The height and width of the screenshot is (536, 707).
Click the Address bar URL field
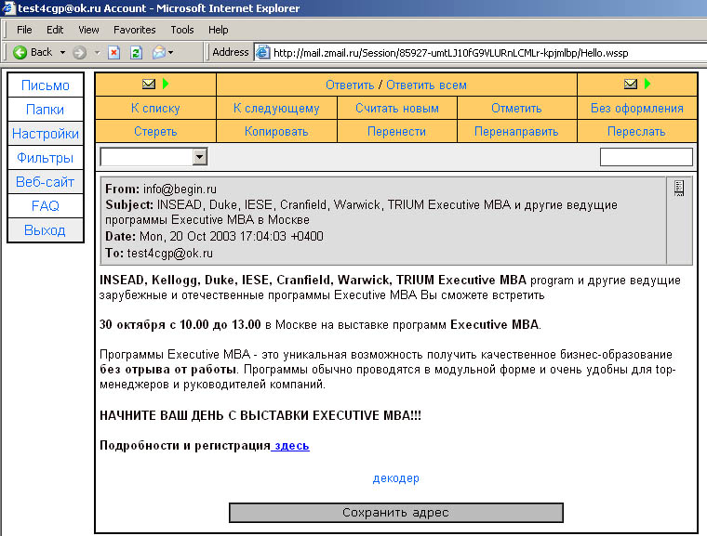[480, 53]
